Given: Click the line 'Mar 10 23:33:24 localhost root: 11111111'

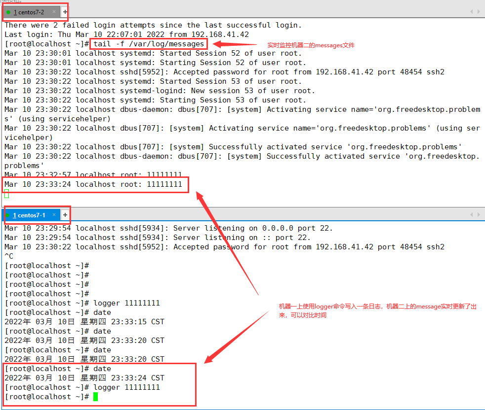Looking at the screenshot, I should click(93, 184).
